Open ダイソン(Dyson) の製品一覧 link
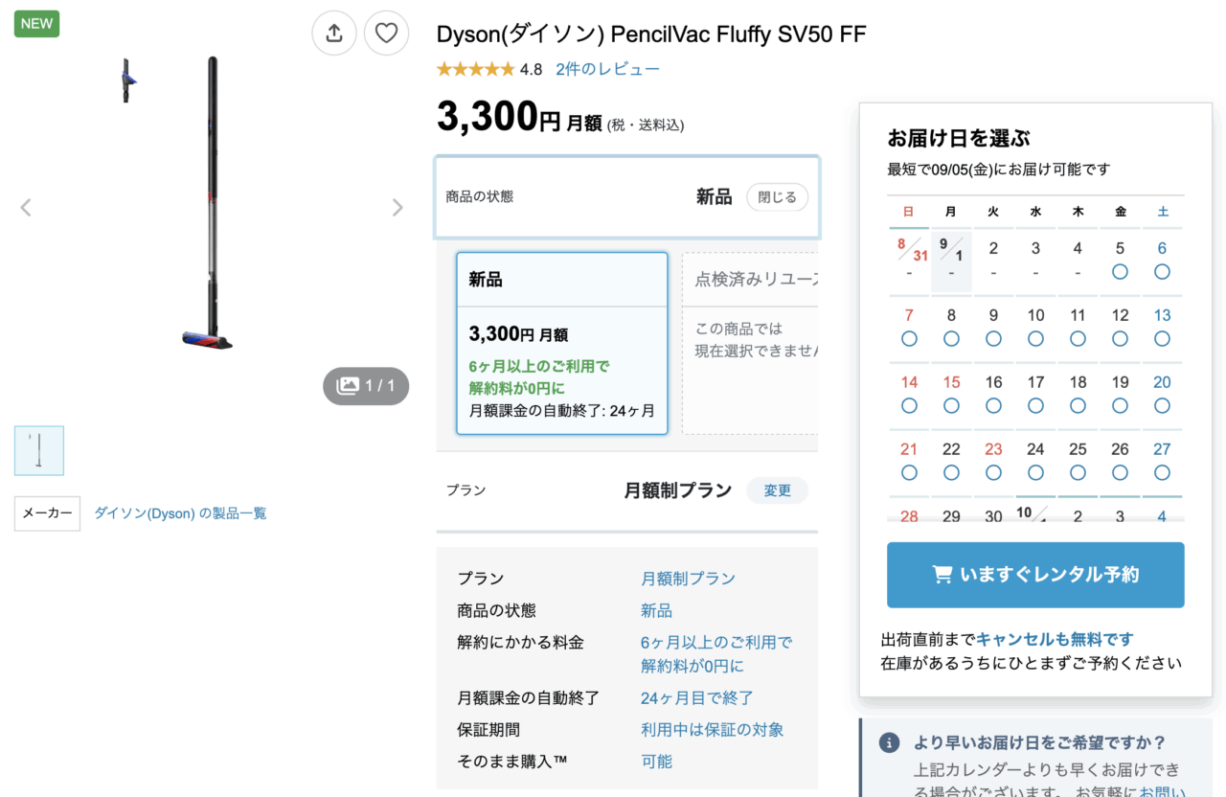 180,513
